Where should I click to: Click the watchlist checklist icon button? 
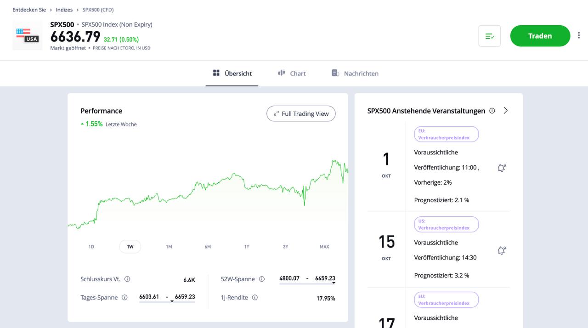click(489, 36)
